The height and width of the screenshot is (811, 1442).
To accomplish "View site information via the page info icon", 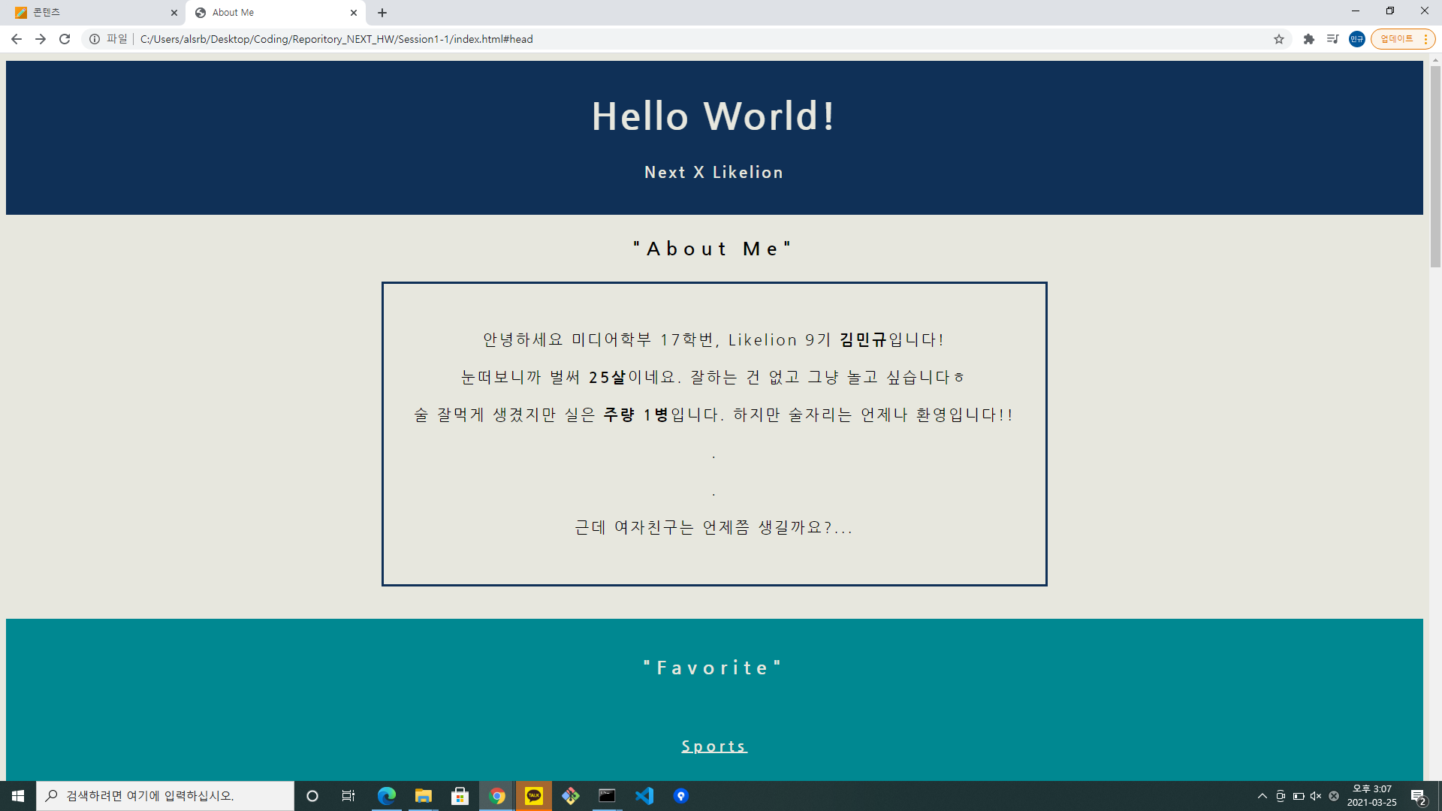I will click(95, 39).
